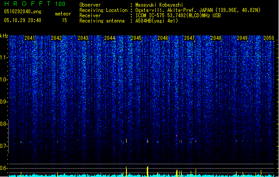Click the 2042 time marker

coord(56,38)
